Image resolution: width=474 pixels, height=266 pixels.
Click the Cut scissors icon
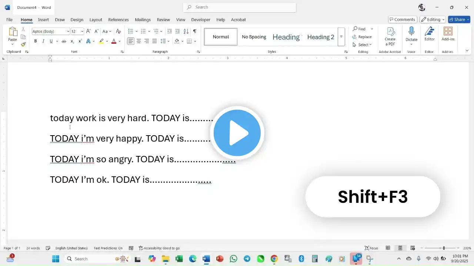coord(23,29)
